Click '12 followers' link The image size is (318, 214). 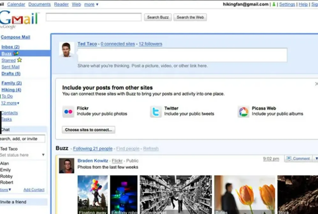151,44
